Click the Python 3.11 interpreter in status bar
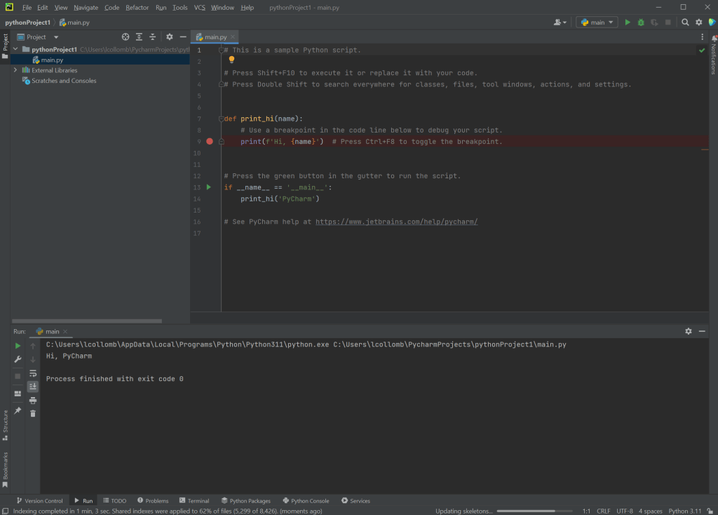 pyautogui.click(x=684, y=511)
